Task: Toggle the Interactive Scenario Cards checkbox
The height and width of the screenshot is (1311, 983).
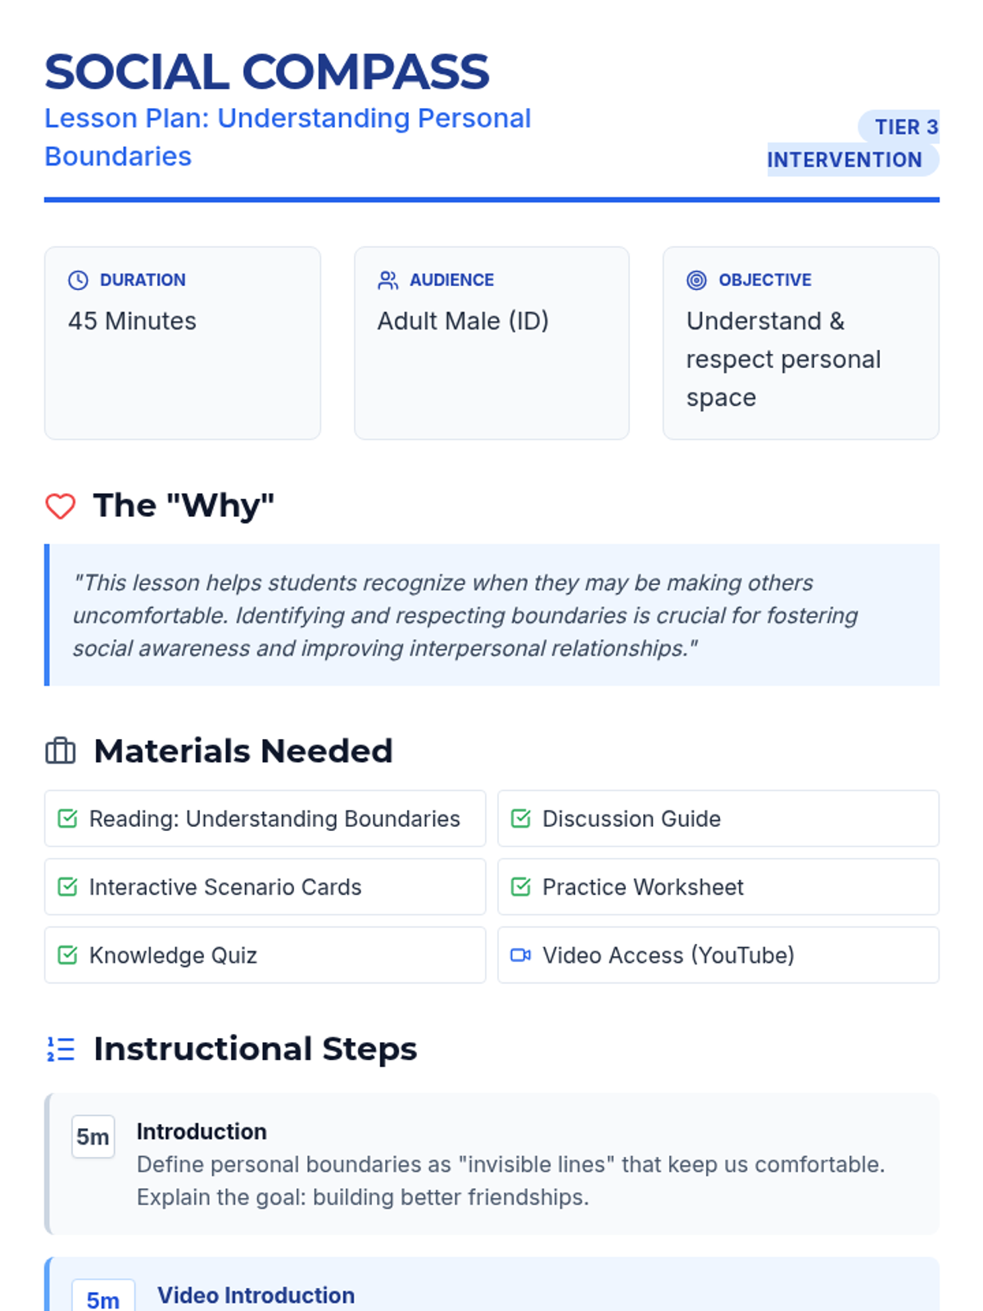Action: coord(68,887)
